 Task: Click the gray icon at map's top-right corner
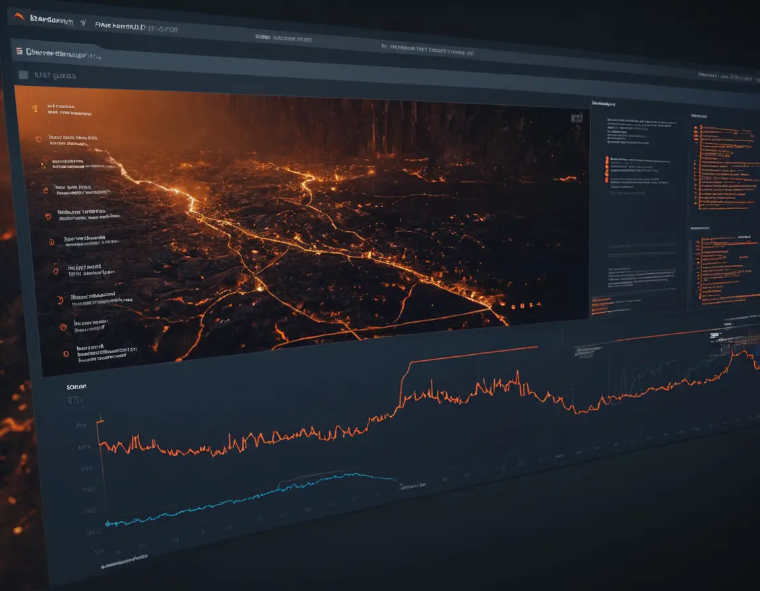point(576,117)
